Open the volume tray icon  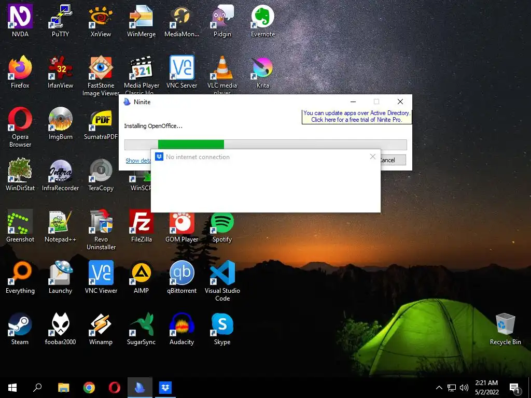point(464,388)
